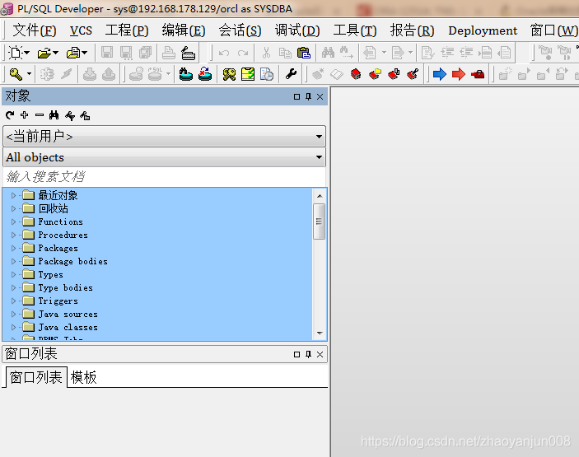Expand the Functions folder
The image size is (579, 457).
click(x=13, y=222)
